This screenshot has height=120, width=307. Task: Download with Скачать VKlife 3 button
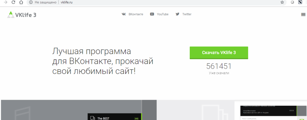[x=219, y=53]
